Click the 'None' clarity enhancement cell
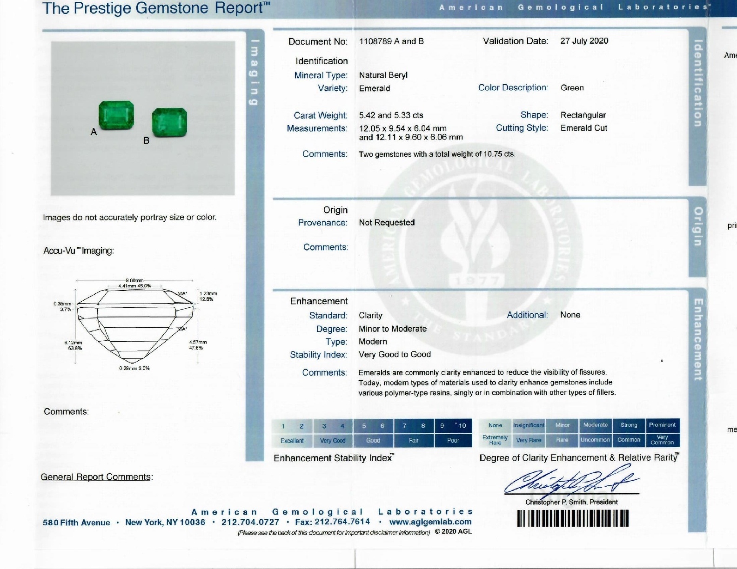 coord(495,425)
